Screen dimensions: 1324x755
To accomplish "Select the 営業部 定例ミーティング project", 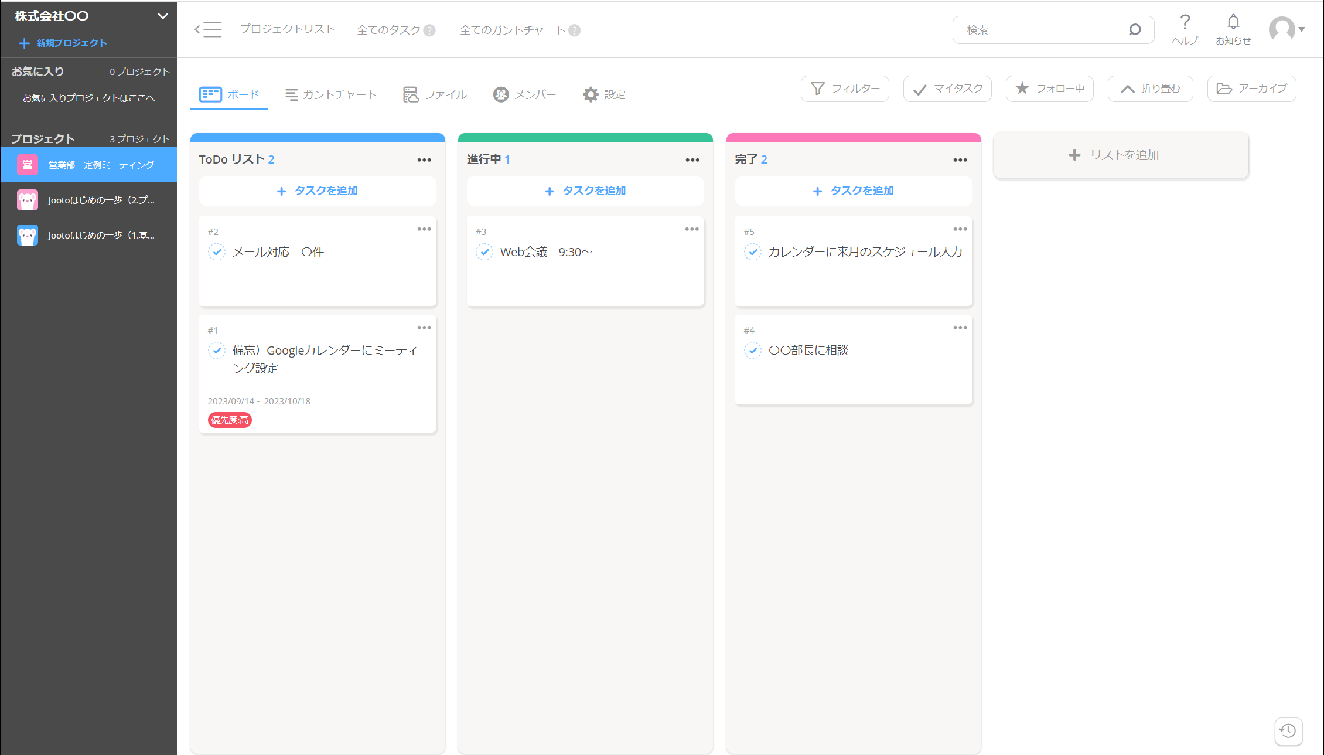I will pos(101,165).
